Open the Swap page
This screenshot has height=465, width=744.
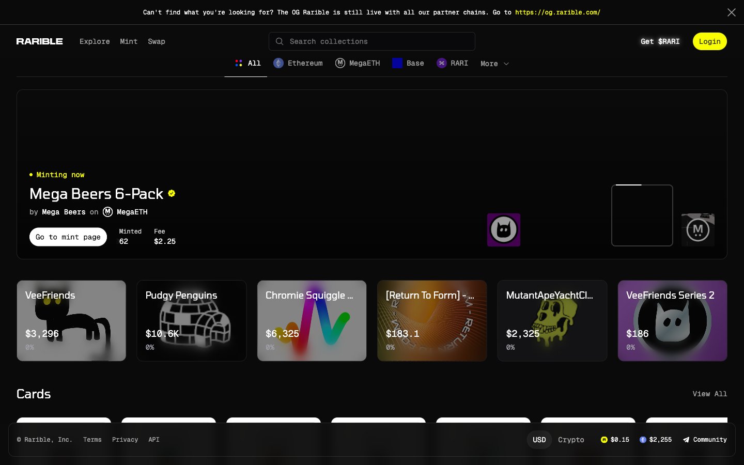click(x=157, y=41)
